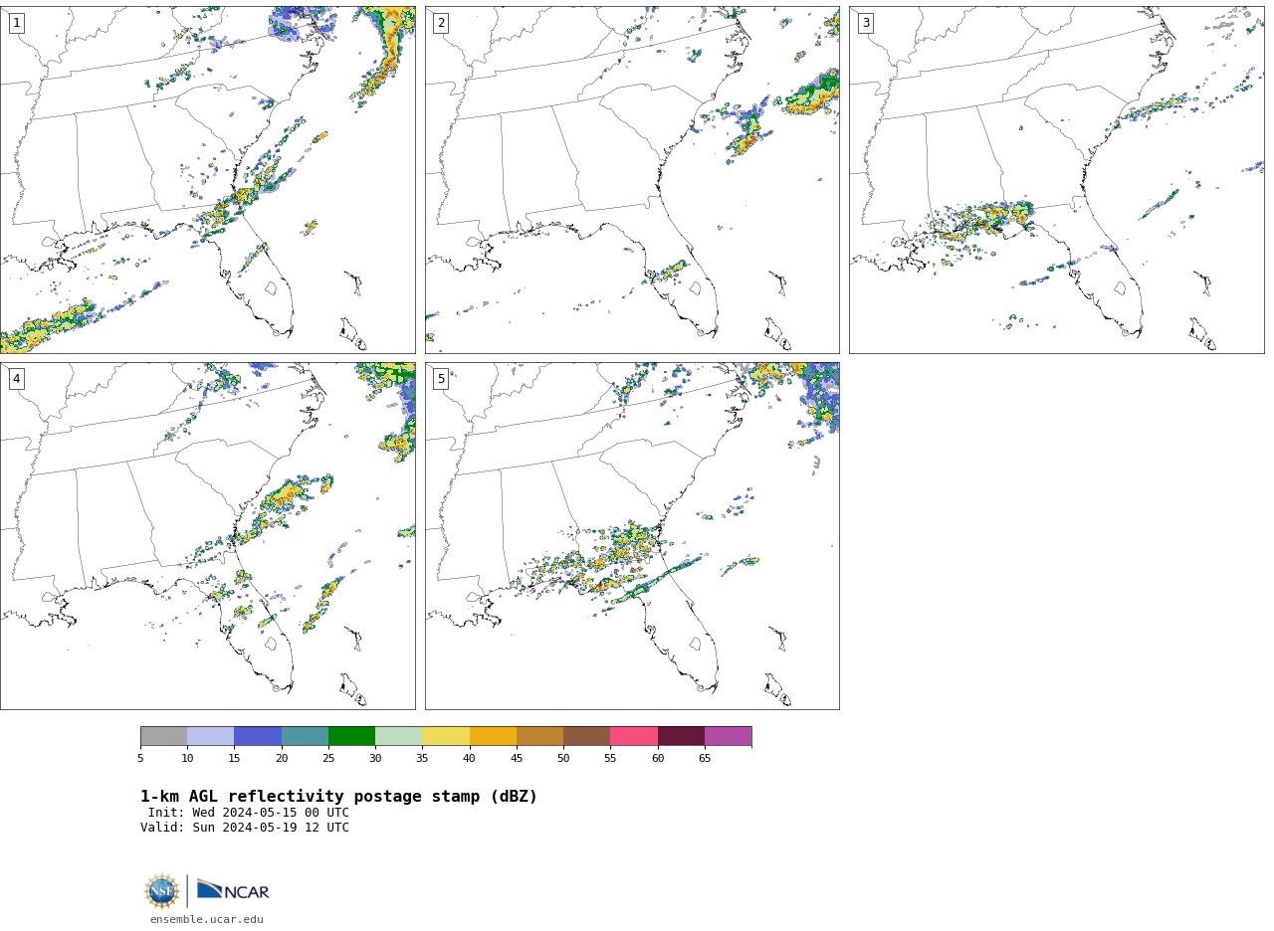This screenshot has width=1274, height=931.
Task: Click the gray 5-10 dBZ color swatch
Action: pos(163,736)
